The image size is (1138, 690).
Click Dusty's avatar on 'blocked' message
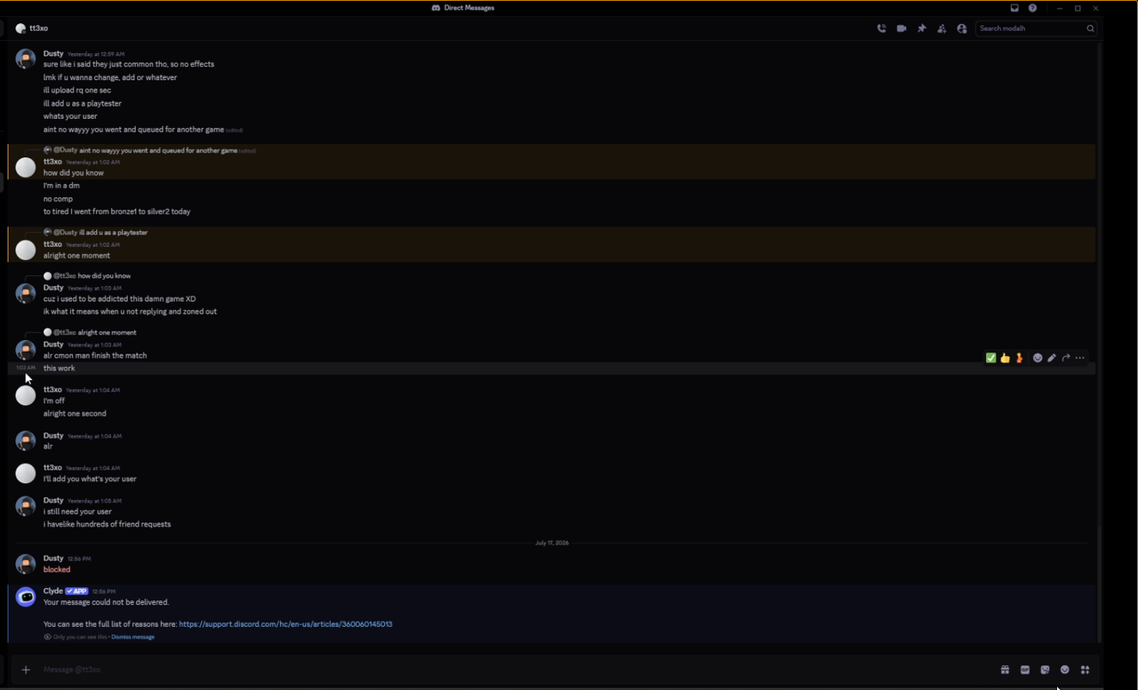[x=26, y=564]
